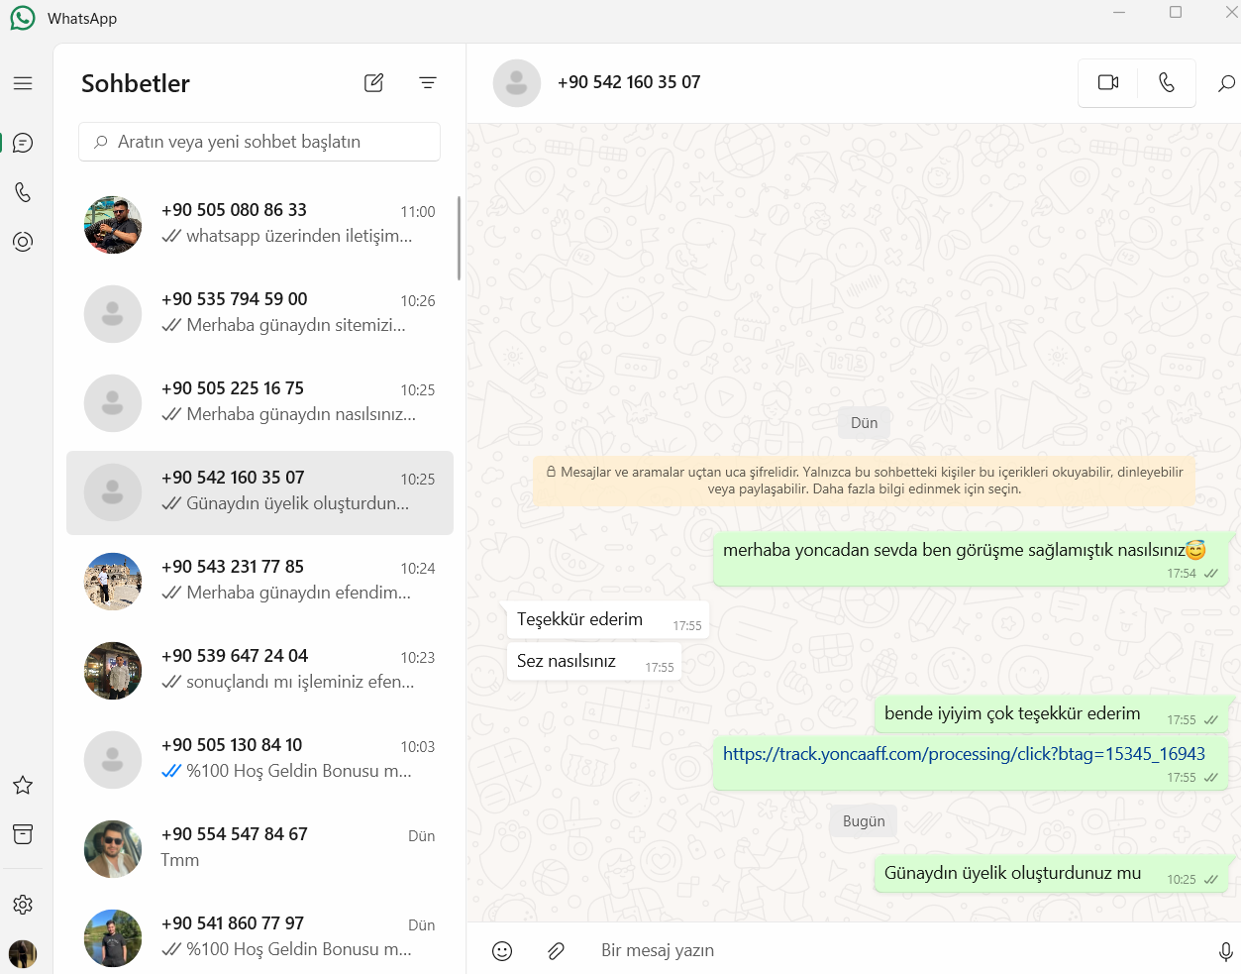Viewport: 1241px width, 974px height.
Task: Click the search field 'Aratın veya yeni sohbet başlatın'
Action: coord(259,142)
